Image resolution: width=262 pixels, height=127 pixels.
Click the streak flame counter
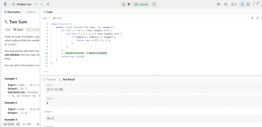coord(234,4)
